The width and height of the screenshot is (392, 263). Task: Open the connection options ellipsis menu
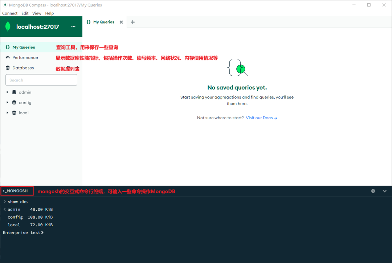[x=73, y=27]
